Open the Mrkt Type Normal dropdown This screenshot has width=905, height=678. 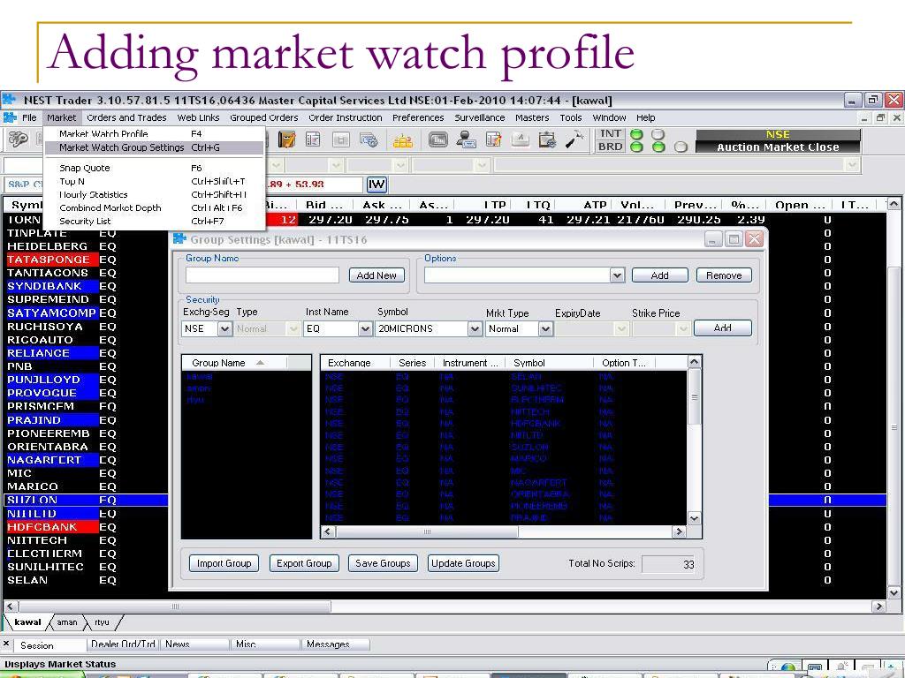(545, 328)
